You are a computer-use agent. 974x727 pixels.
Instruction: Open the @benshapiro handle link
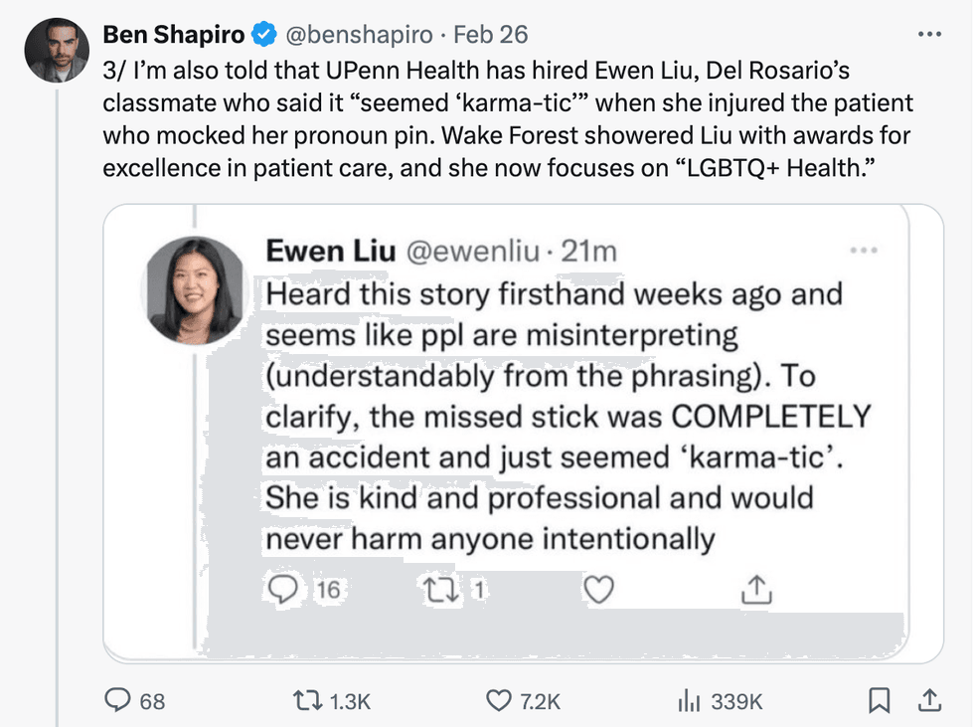click(x=360, y=34)
